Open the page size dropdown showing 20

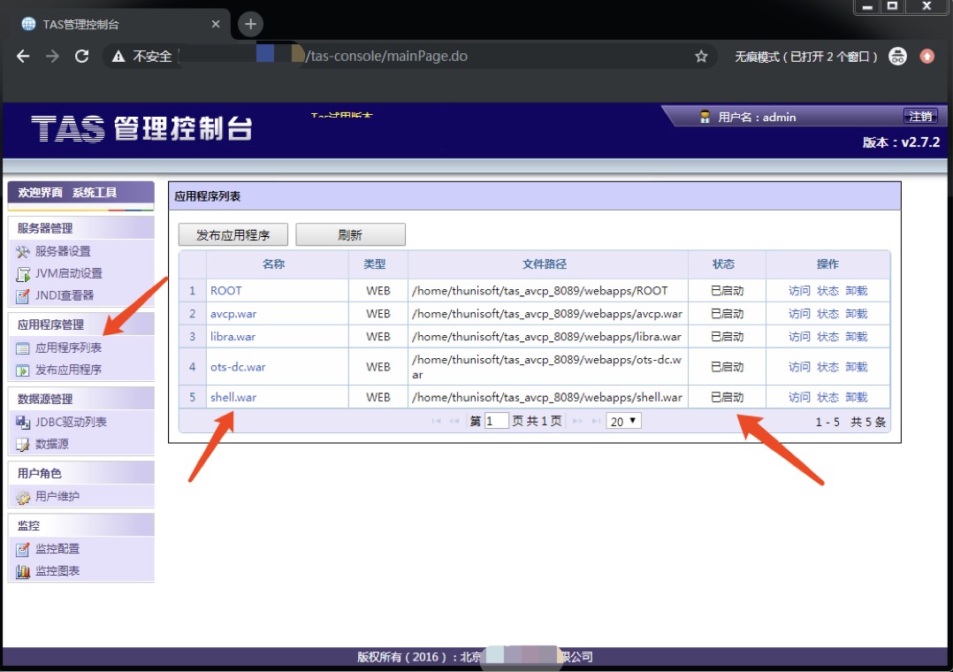click(x=623, y=422)
